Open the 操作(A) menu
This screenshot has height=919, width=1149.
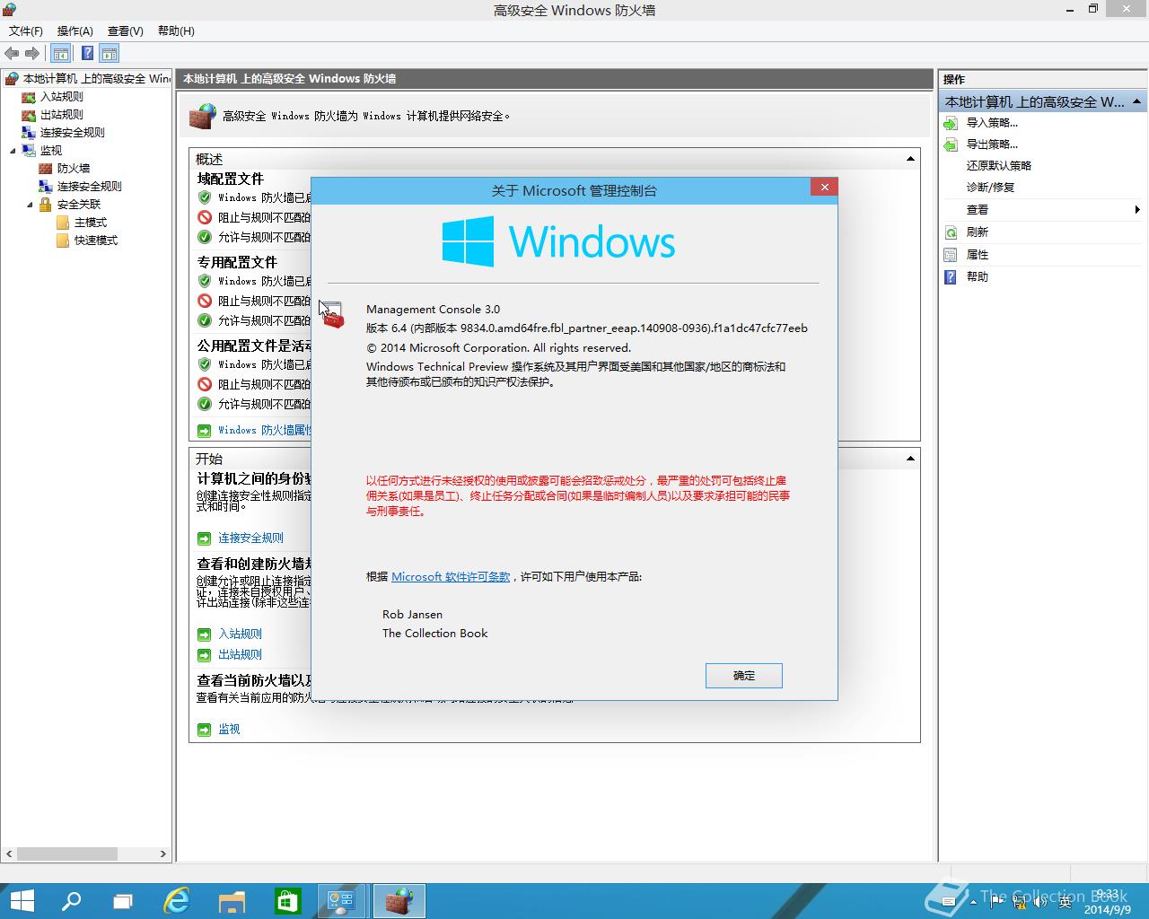click(x=75, y=31)
